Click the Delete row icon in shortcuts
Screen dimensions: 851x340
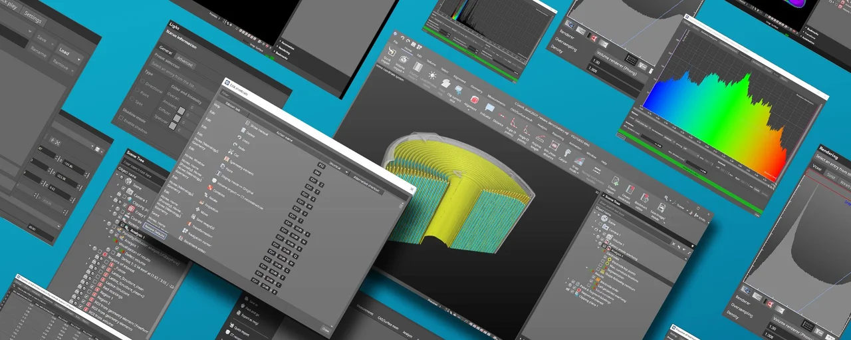tap(243, 130)
